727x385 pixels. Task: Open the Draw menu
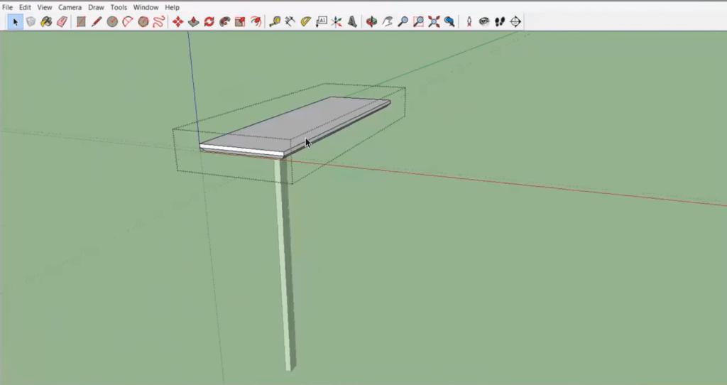pyautogui.click(x=96, y=7)
